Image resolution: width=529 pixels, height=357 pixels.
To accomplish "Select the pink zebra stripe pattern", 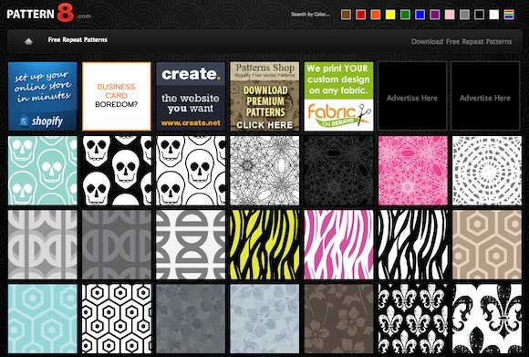I will tap(338, 245).
